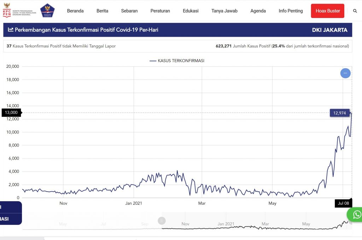Open the Info Penting menu
362x240 pixels.
pyautogui.click(x=291, y=11)
